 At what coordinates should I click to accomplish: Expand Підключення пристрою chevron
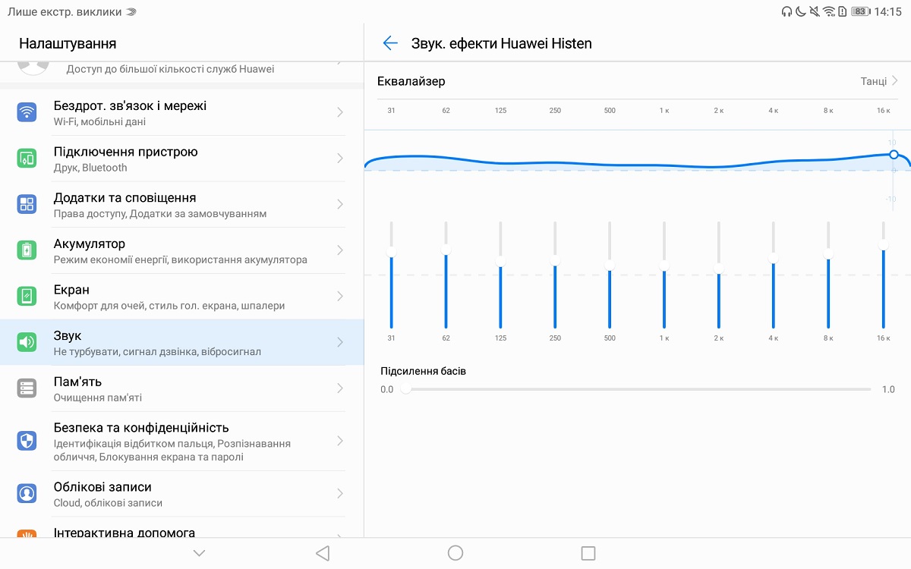pyautogui.click(x=340, y=159)
